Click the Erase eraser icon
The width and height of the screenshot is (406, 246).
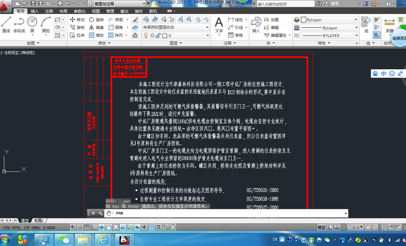[136, 20]
